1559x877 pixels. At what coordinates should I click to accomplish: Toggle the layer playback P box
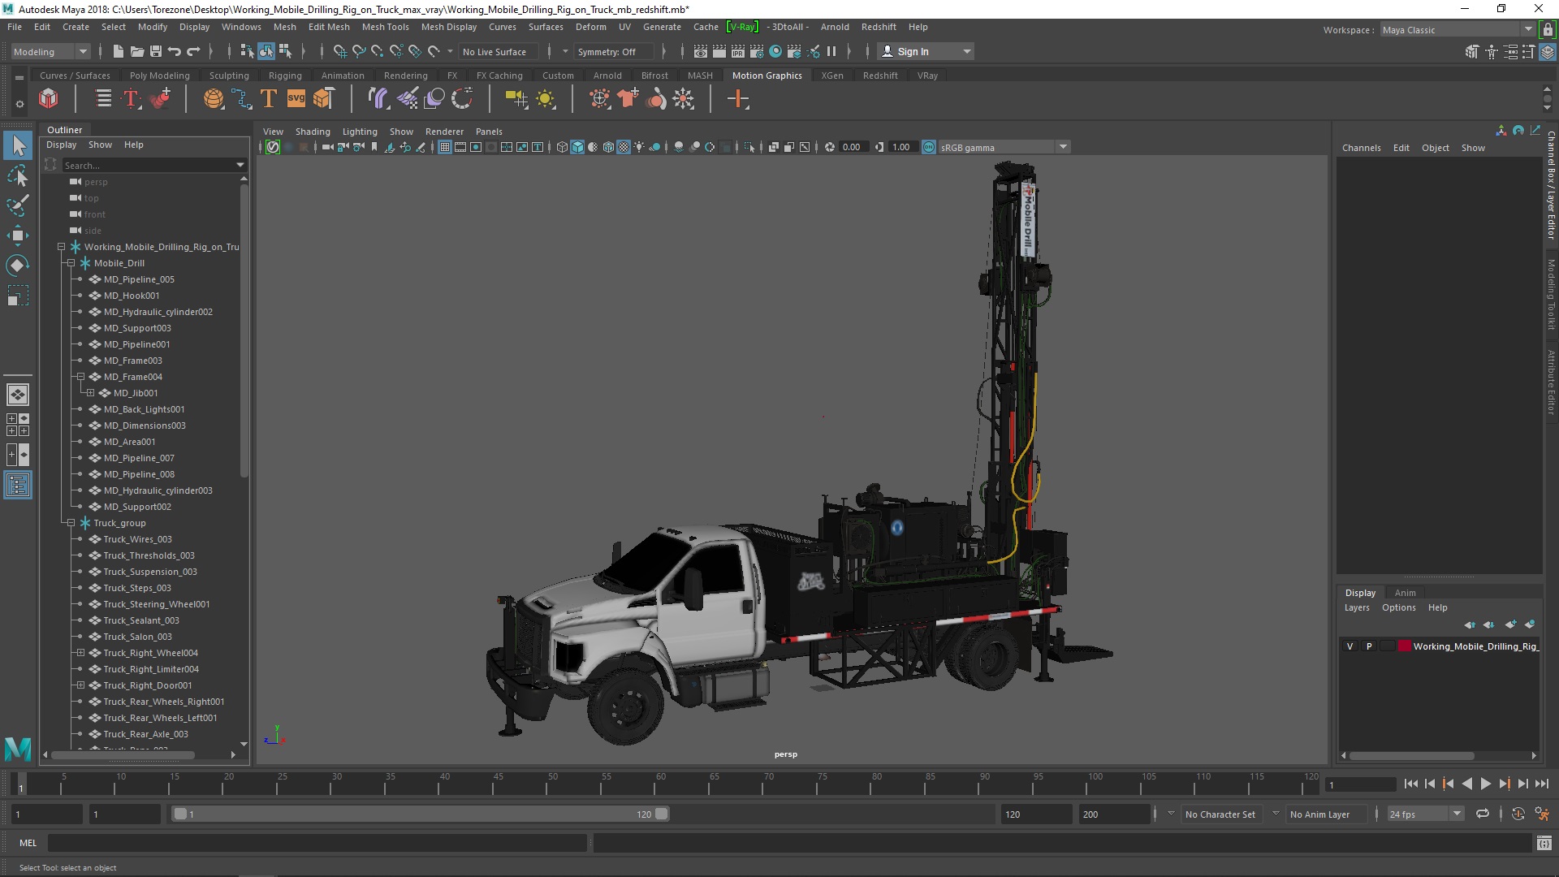(x=1369, y=646)
